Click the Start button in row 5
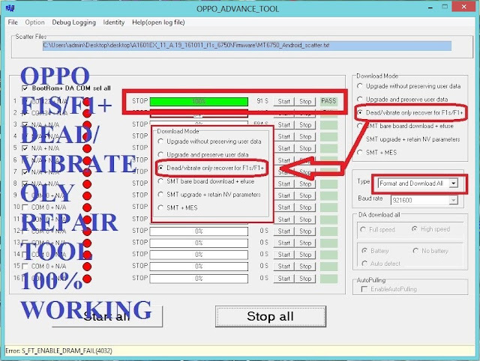 [x=283, y=148]
